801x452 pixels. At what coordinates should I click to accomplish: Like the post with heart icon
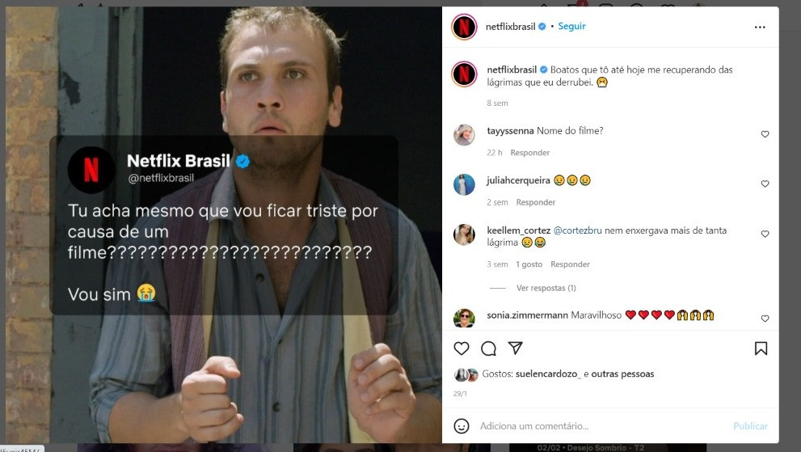(x=462, y=349)
